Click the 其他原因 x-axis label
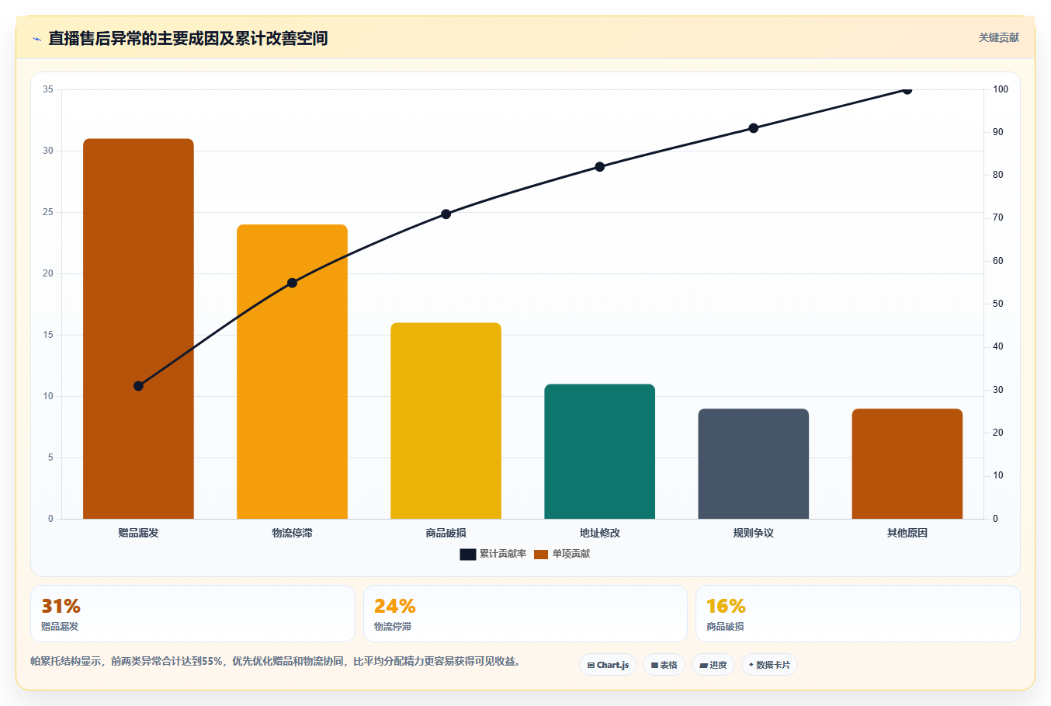The height and width of the screenshot is (706, 1051). 907,533
